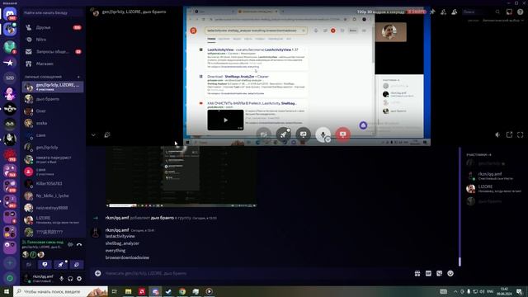This screenshot has width=528, height=297.
Task: Start an activity with rocket icon
Action: pos(60,265)
